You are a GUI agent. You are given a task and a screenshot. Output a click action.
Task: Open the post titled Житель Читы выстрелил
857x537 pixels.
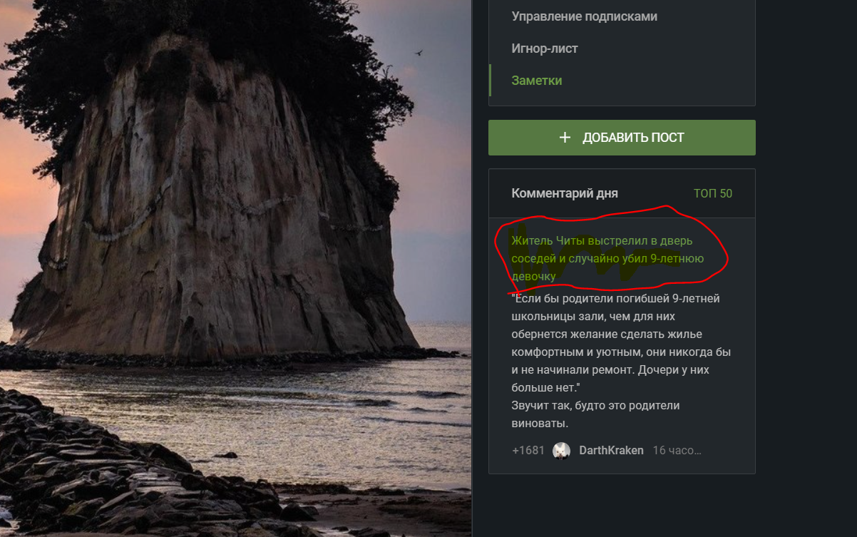pyautogui.click(x=607, y=258)
